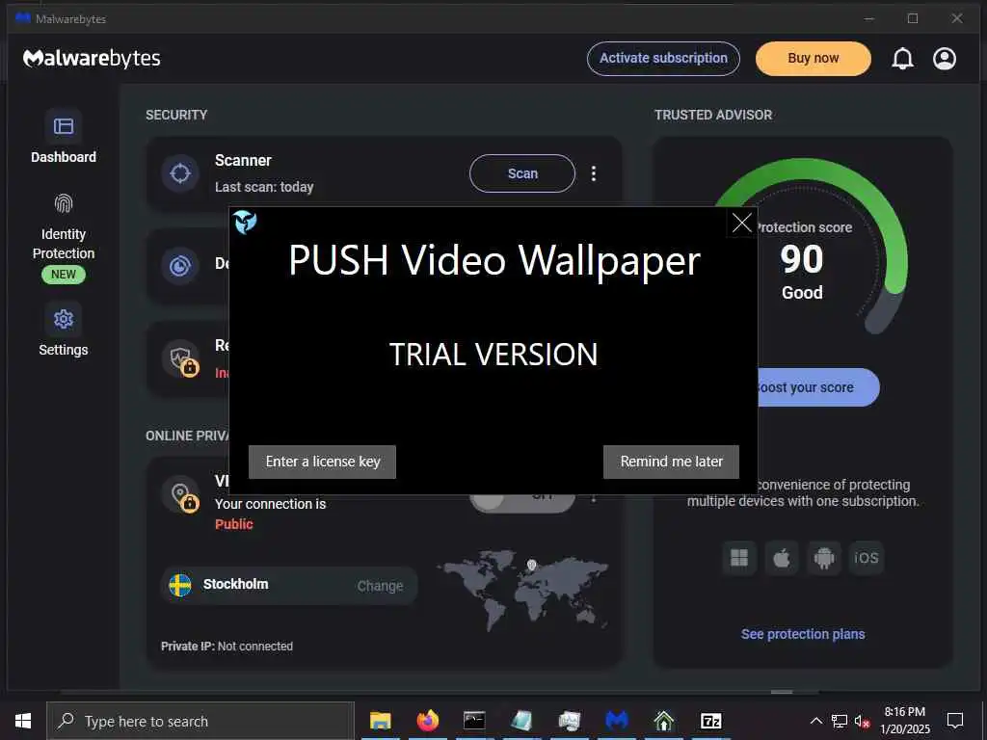Click Enter a license key button

pos(322,462)
